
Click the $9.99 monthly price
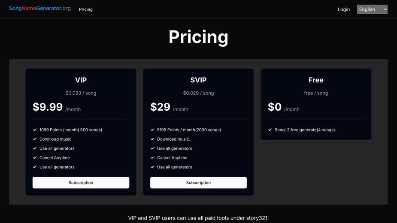48,107
